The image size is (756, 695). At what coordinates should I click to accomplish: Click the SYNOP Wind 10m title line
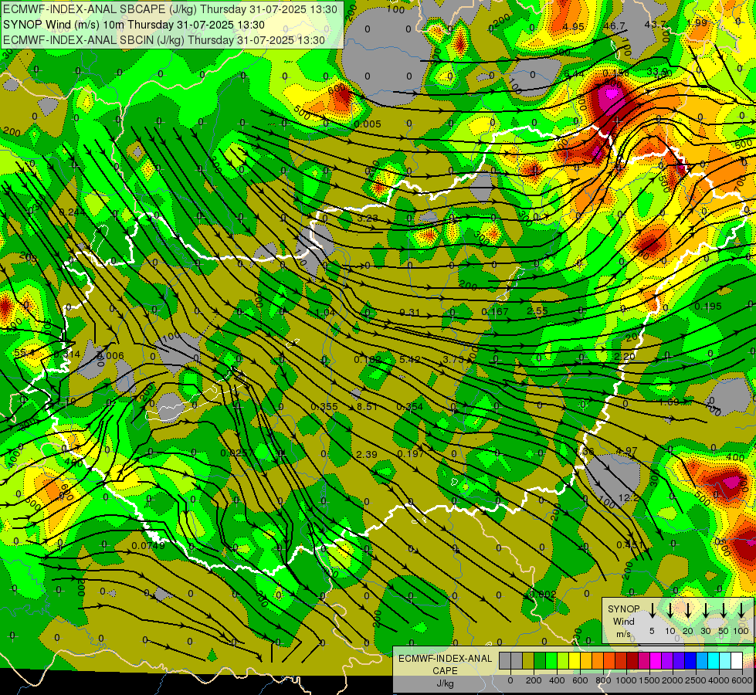pyautogui.click(x=134, y=25)
